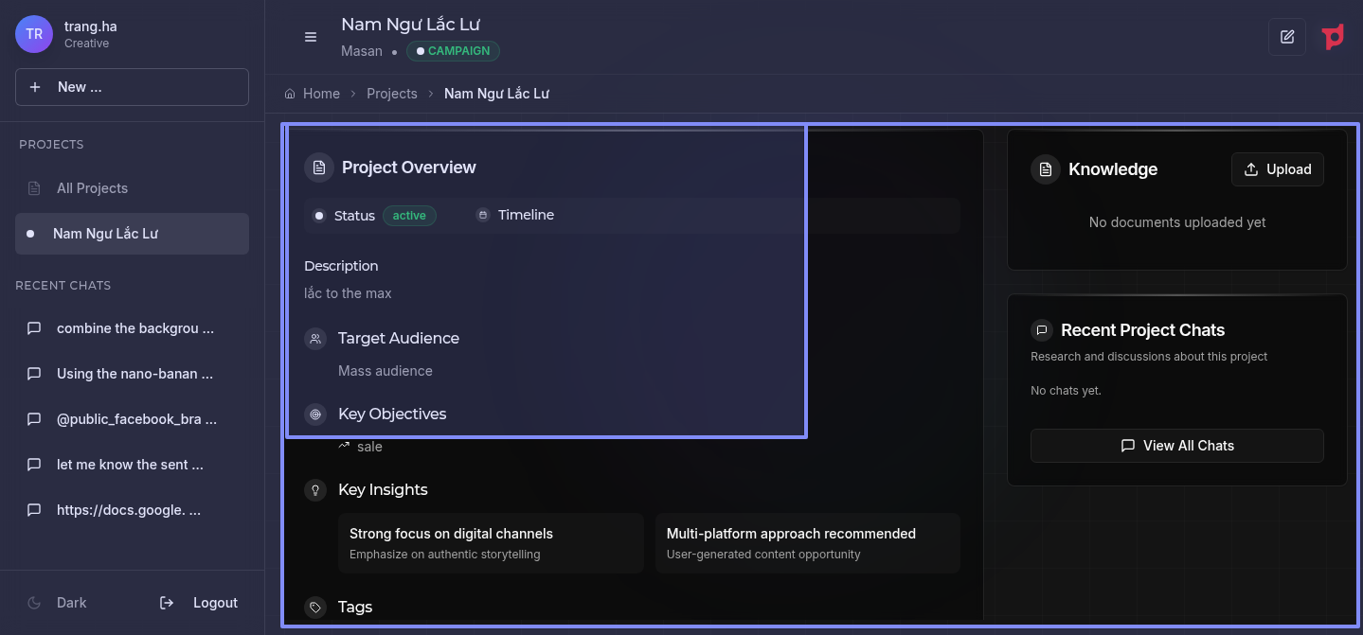Go to the Home breadcrumb

coord(313,94)
